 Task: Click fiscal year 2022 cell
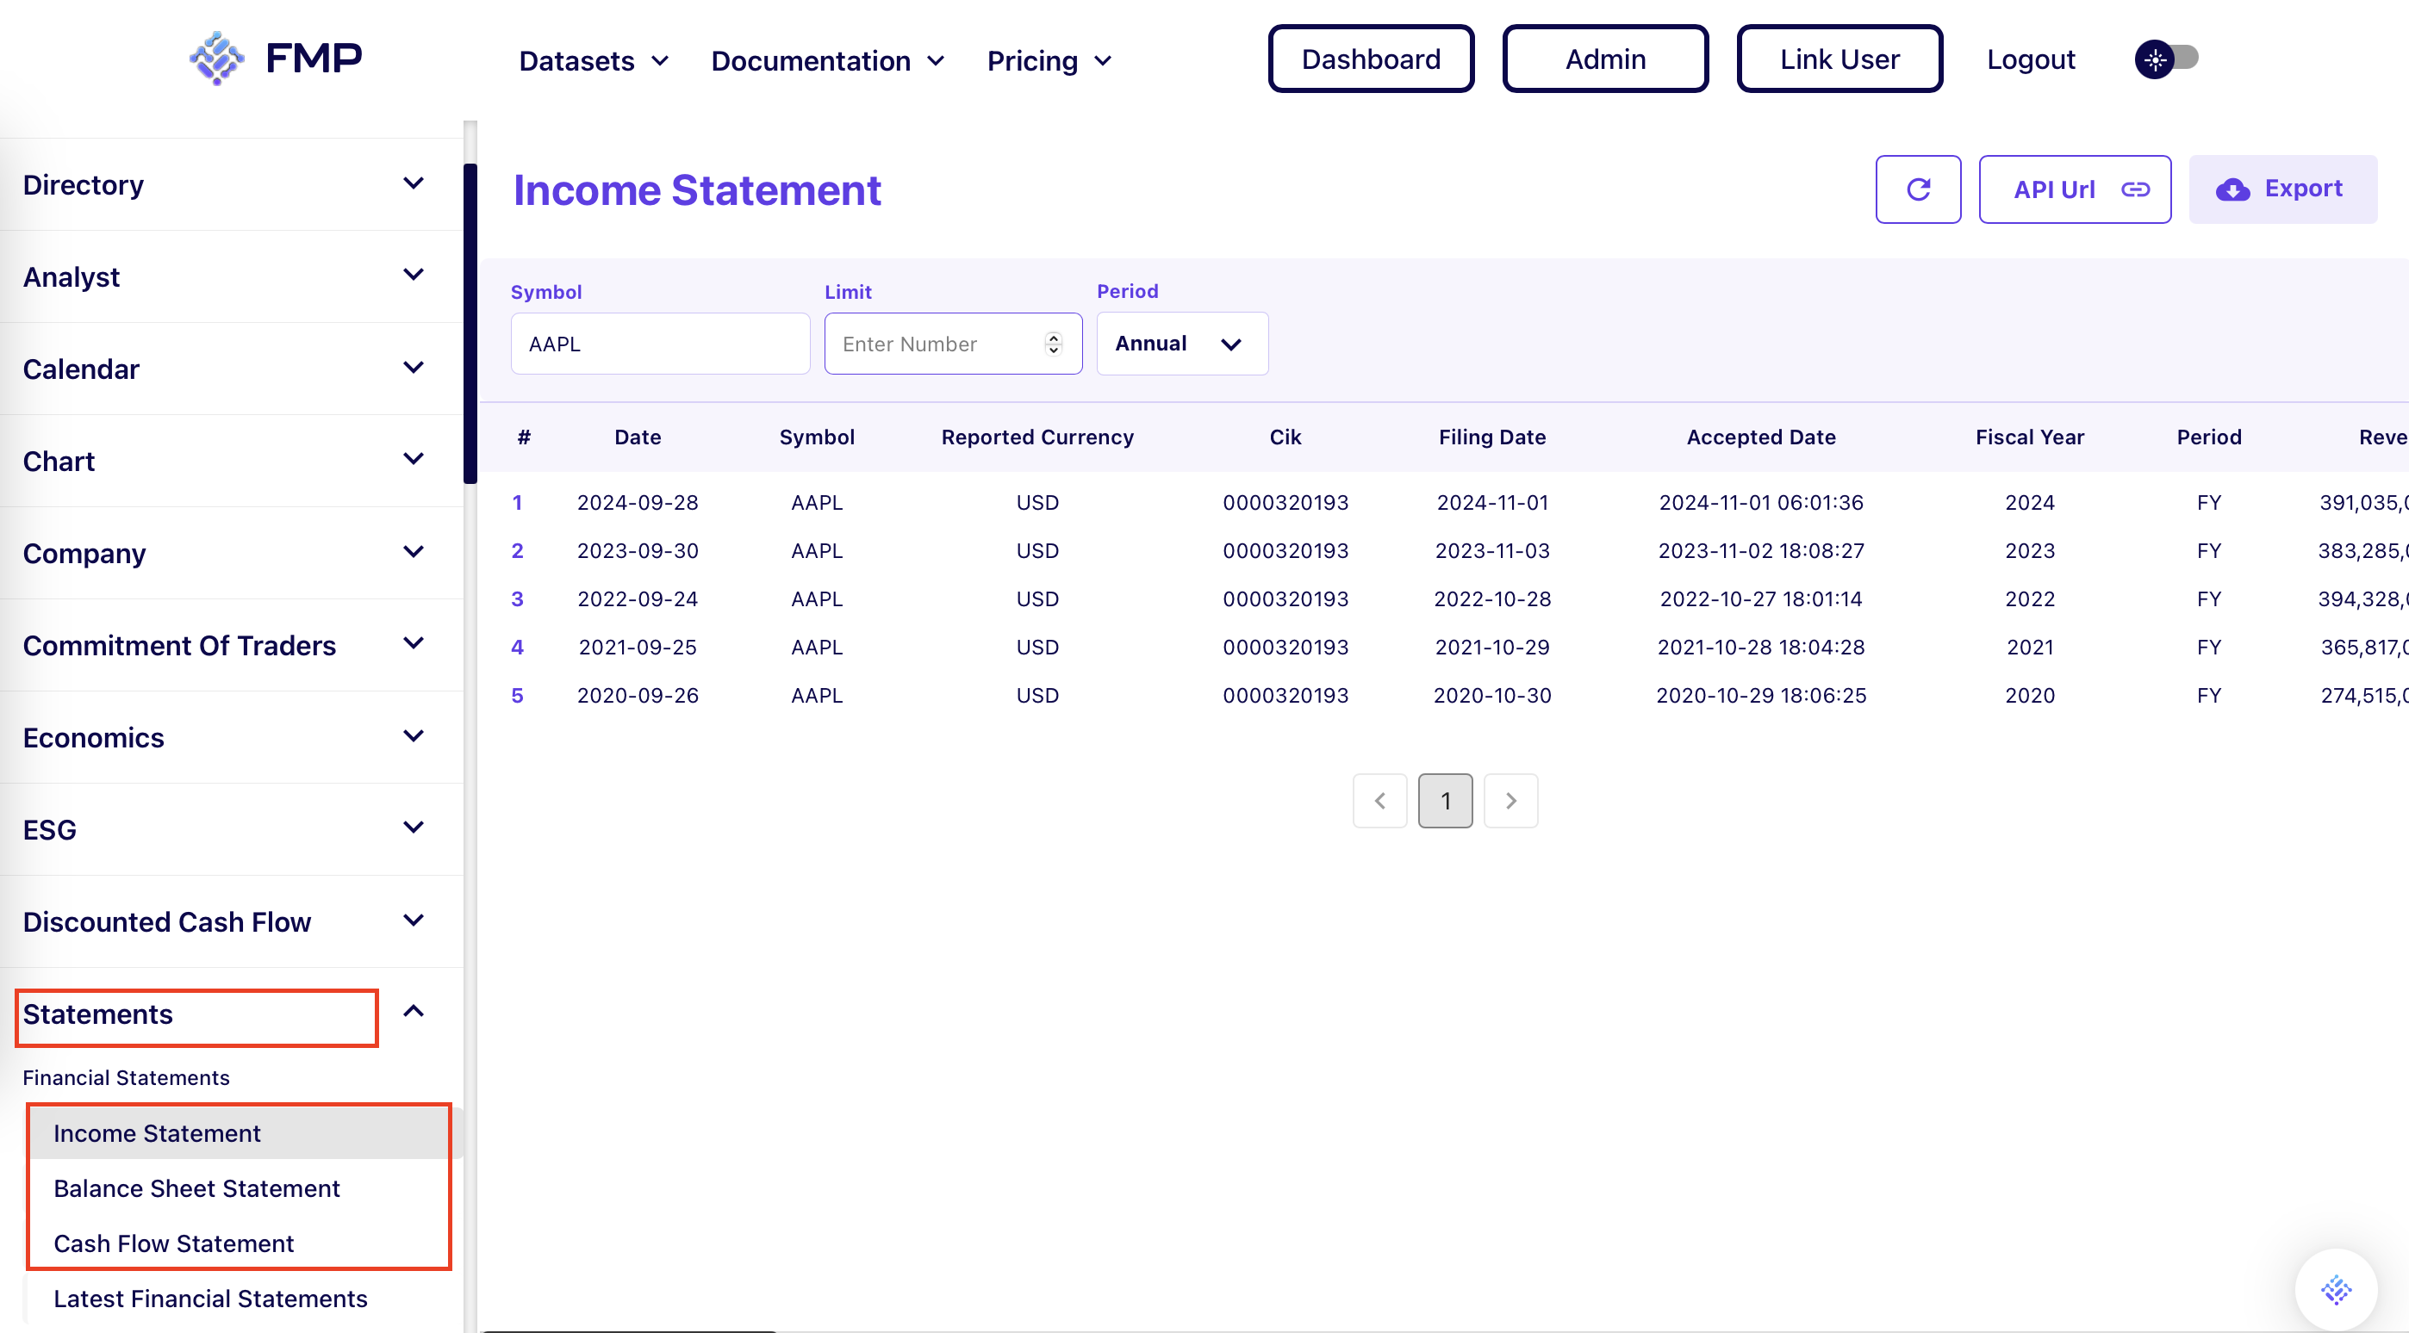click(x=2029, y=599)
